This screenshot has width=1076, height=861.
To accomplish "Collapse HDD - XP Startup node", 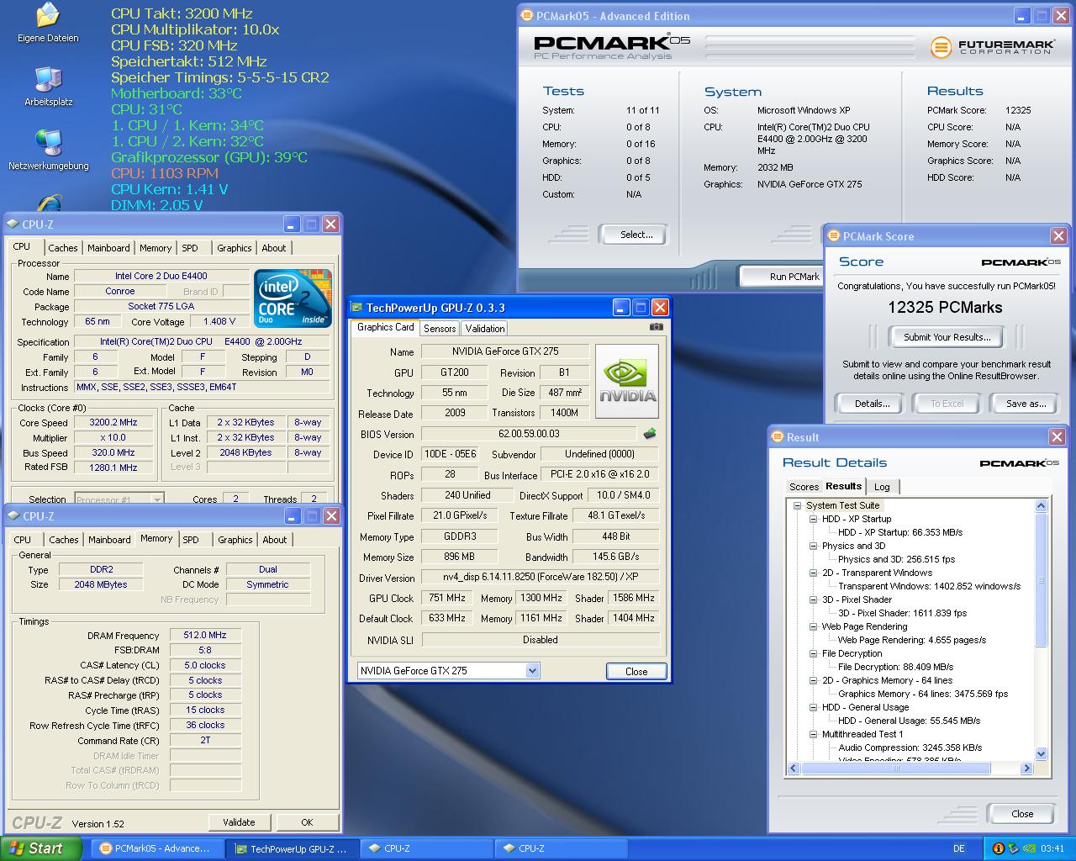I will [813, 519].
